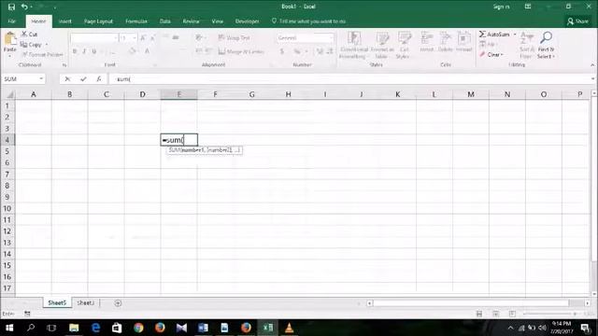Open the Developer ribbon tab
The width and height of the screenshot is (598, 336).
247,21
